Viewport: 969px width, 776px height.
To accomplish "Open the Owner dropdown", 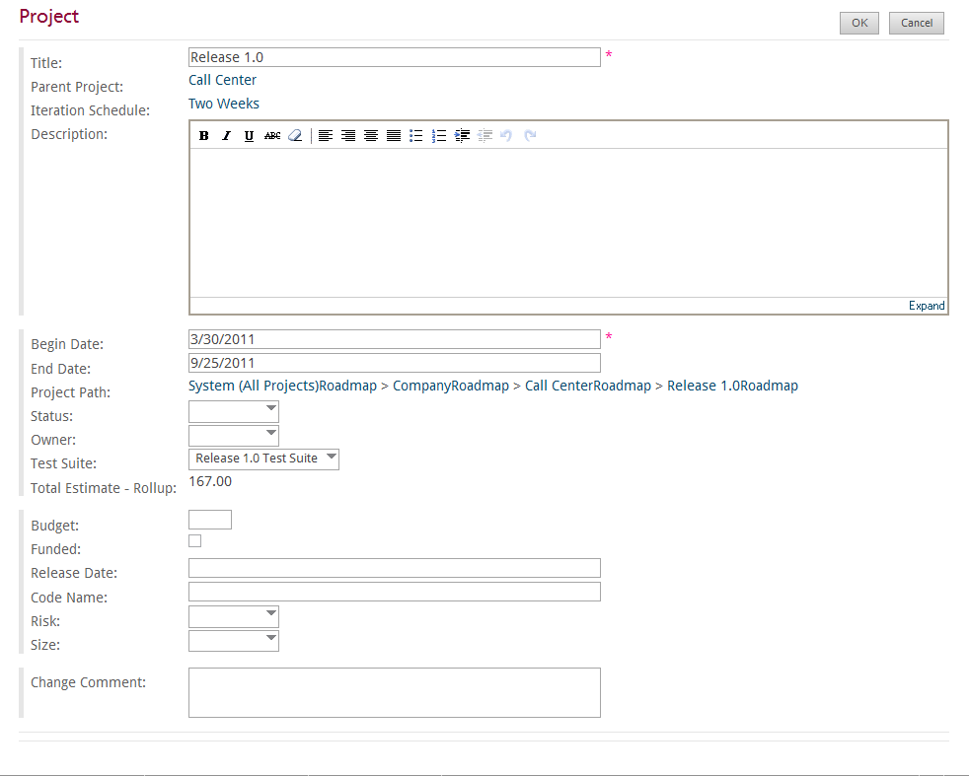I will pos(234,435).
